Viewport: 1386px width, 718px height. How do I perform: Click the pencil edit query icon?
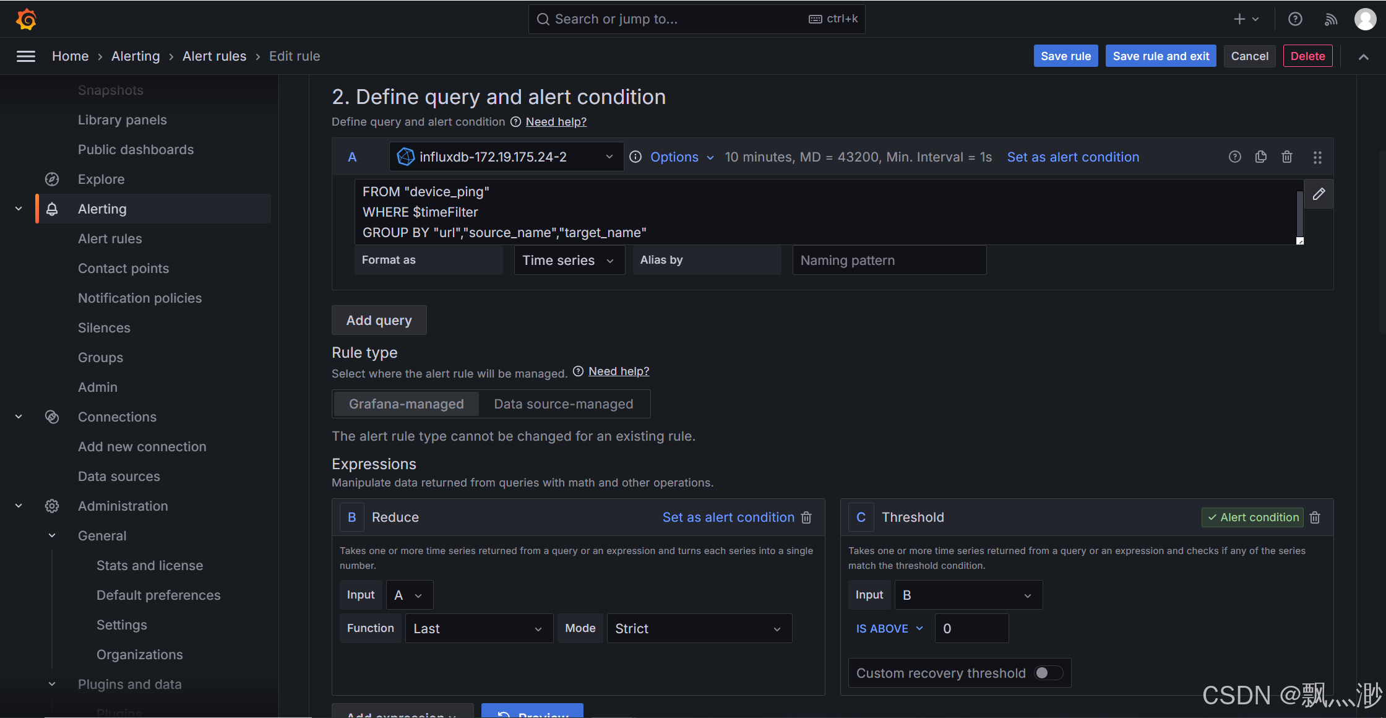click(1319, 194)
